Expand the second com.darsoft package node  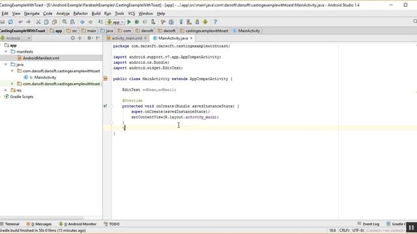pyautogui.click(x=12, y=84)
